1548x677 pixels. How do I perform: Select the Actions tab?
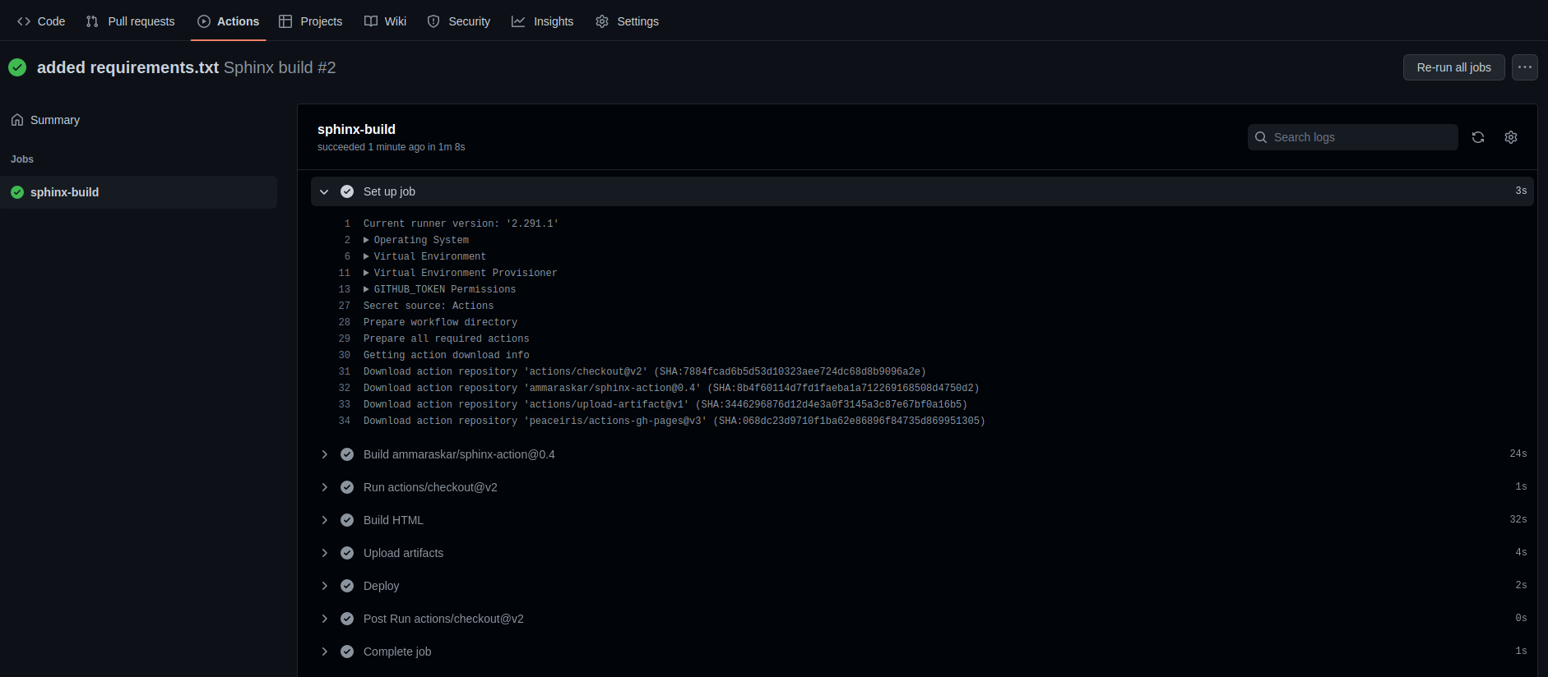(229, 21)
